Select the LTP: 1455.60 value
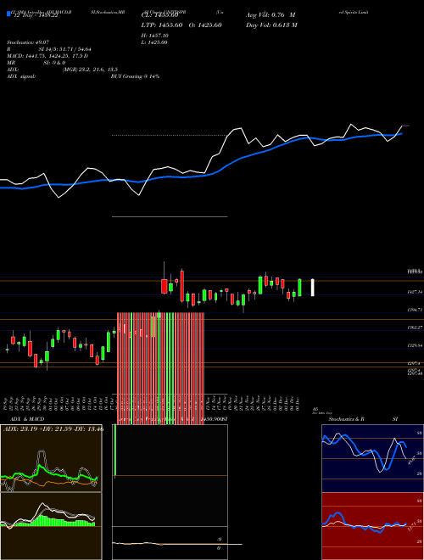 tap(162, 25)
